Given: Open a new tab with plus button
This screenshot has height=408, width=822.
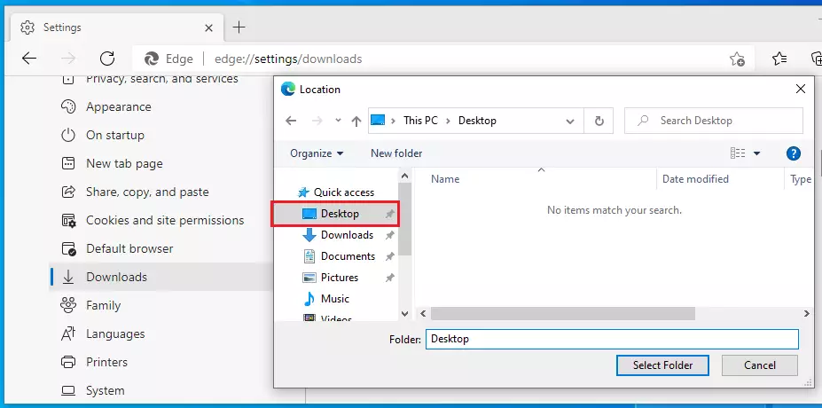Looking at the screenshot, I should click(x=239, y=27).
